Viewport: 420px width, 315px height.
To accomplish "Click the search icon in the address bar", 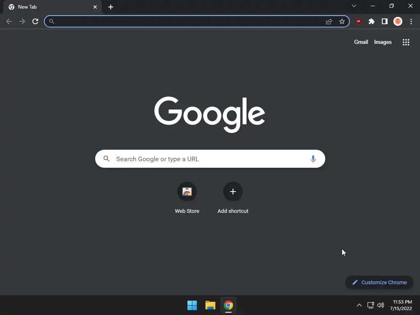I will (52, 21).
